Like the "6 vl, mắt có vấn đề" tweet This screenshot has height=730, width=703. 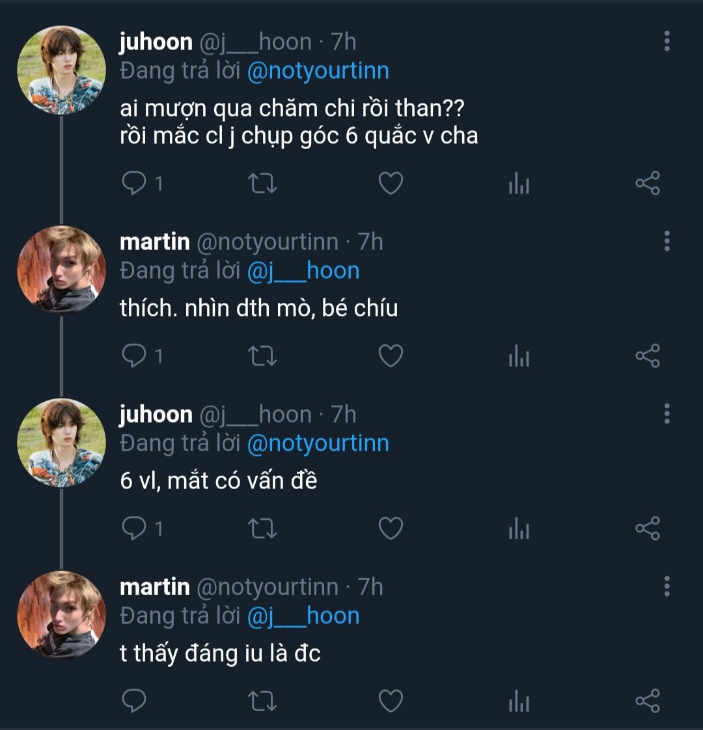[391, 528]
